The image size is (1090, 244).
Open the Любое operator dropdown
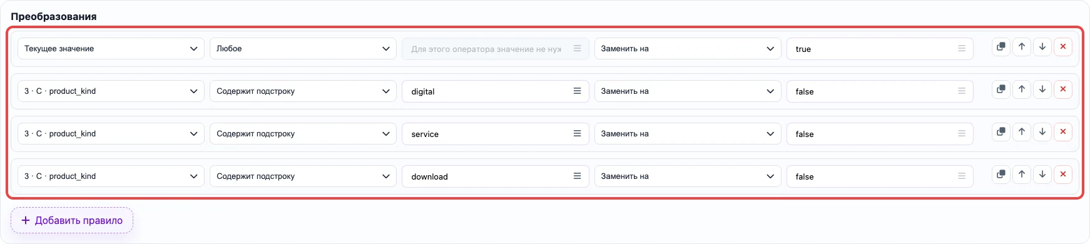coord(303,49)
